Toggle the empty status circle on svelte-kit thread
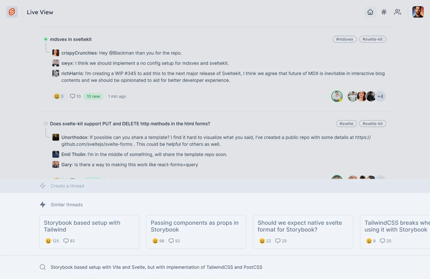Viewport: 430px width, 279px height. point(46,124)
